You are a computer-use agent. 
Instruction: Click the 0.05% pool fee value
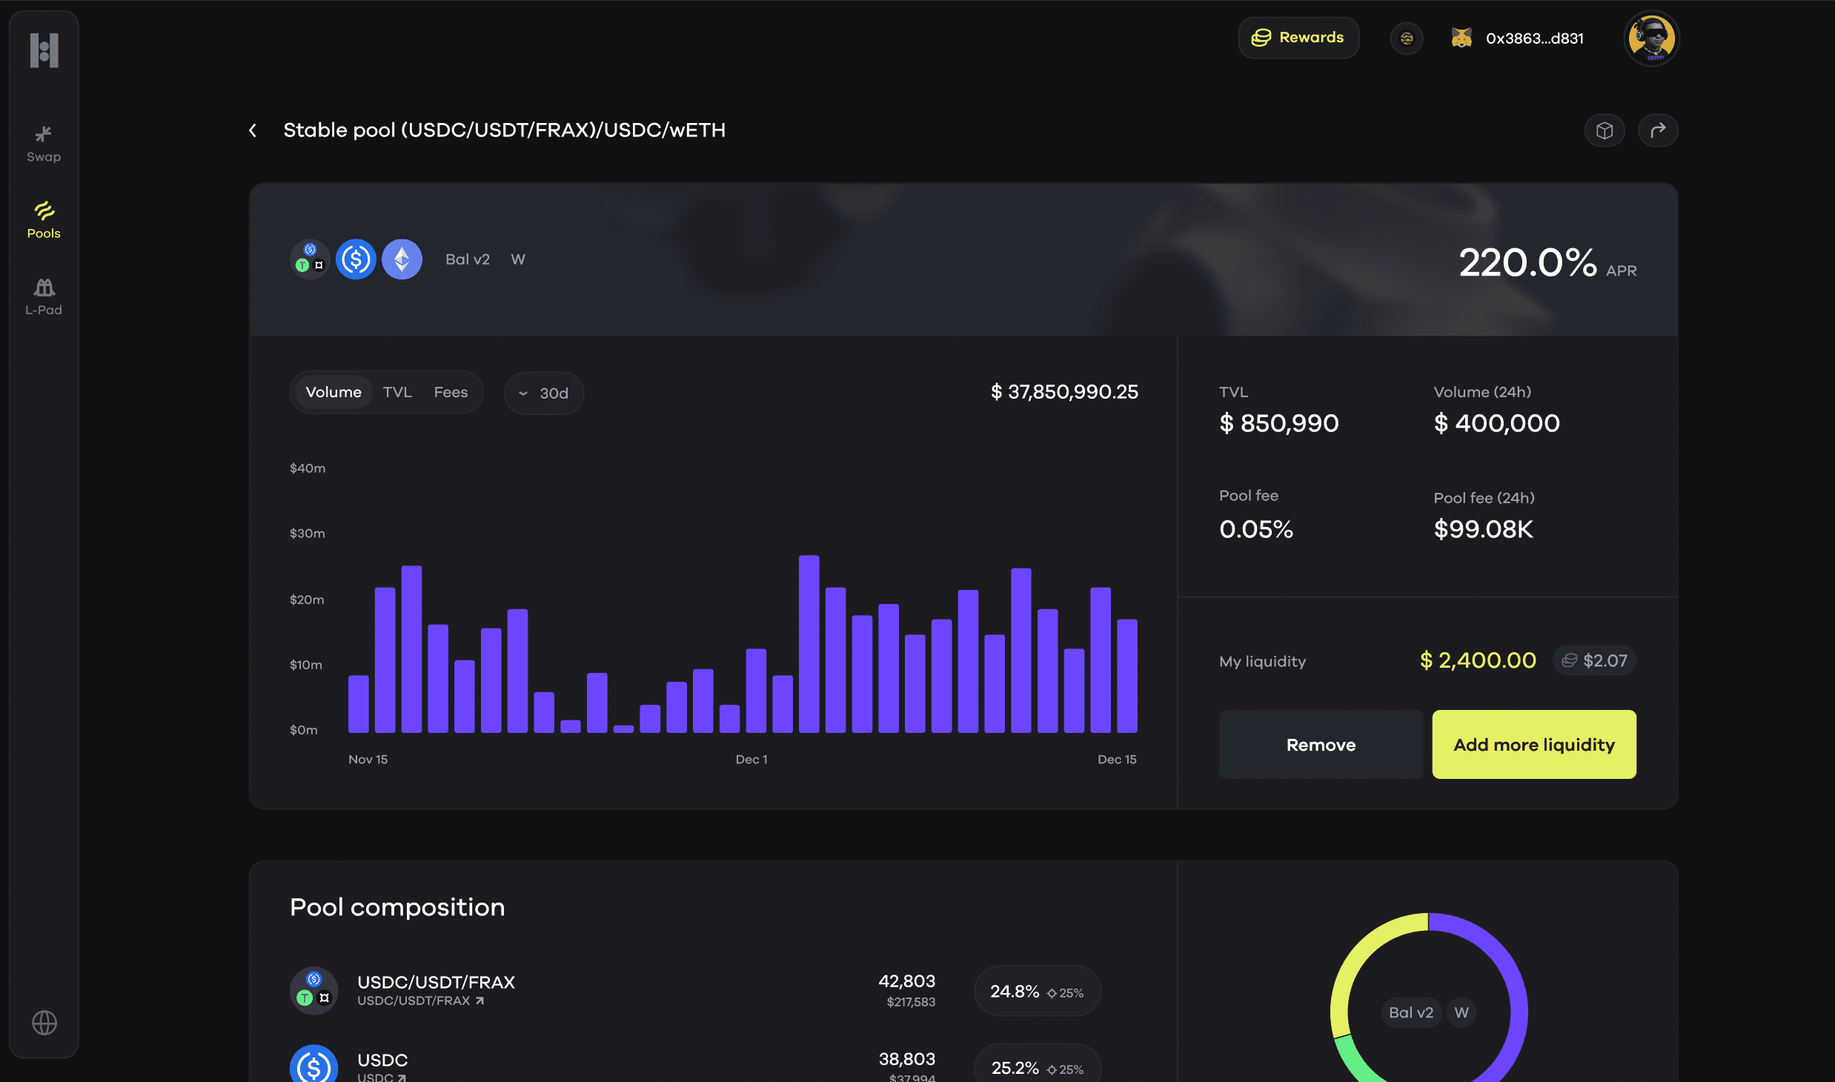[x=1256, y=529]
